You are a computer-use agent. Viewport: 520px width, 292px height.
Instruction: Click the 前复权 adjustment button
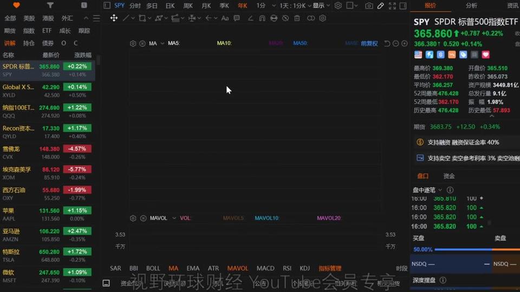[369, 43]
